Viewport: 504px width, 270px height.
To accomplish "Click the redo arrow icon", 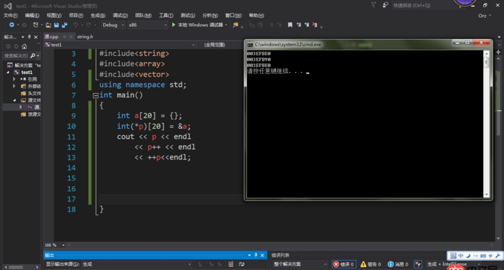I will tap(88, 24).
